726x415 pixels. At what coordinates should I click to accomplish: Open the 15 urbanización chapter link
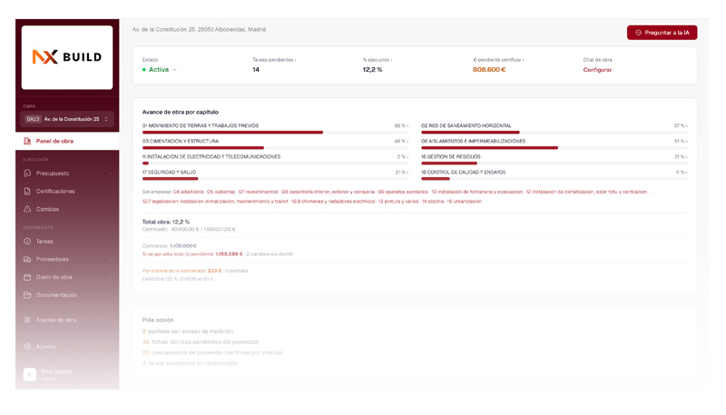pyautogui.click(x=465, y=202)
